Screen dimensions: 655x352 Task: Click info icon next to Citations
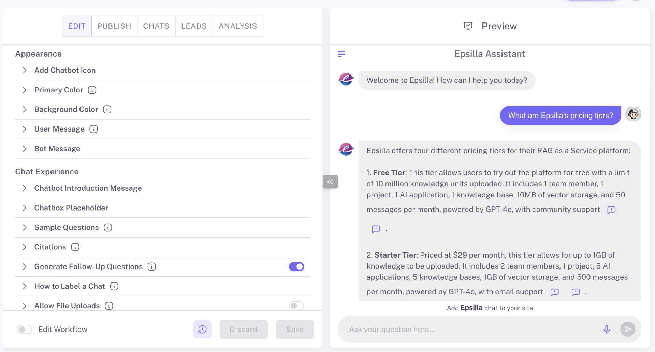[75, 247]
